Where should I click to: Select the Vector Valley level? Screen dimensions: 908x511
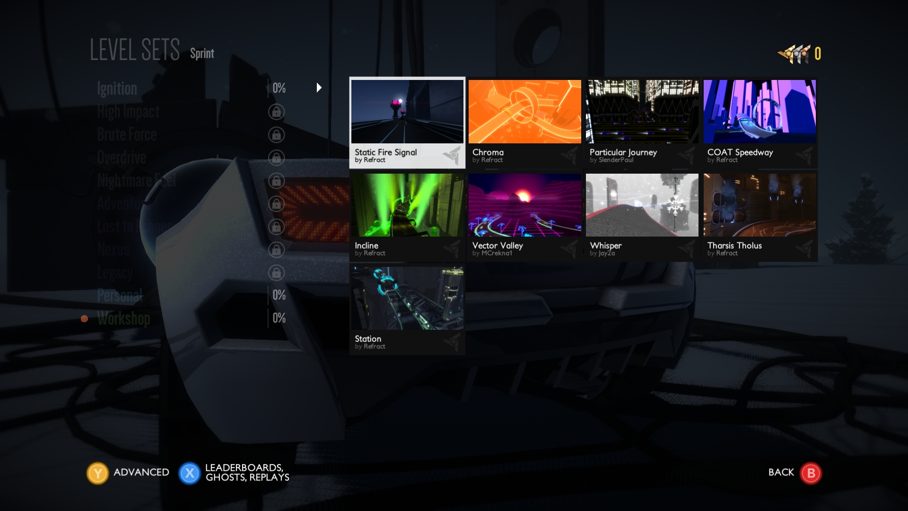click(524, 205)
